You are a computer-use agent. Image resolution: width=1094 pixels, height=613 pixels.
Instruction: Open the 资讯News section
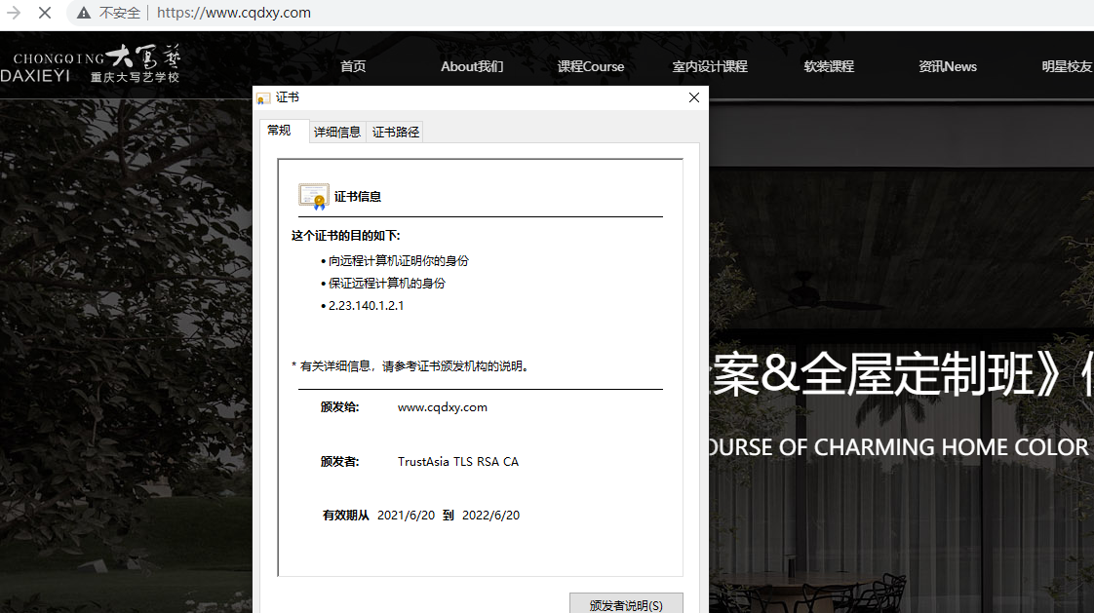tap(947, 66)
